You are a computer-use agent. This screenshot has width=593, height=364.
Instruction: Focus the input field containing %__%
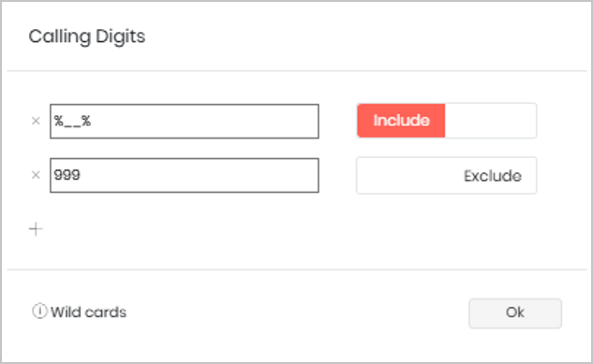coord(185,122)
